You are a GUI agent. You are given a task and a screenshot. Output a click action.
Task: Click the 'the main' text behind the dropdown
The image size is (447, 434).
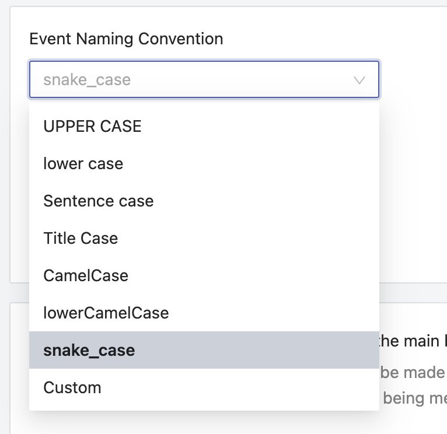408,341
